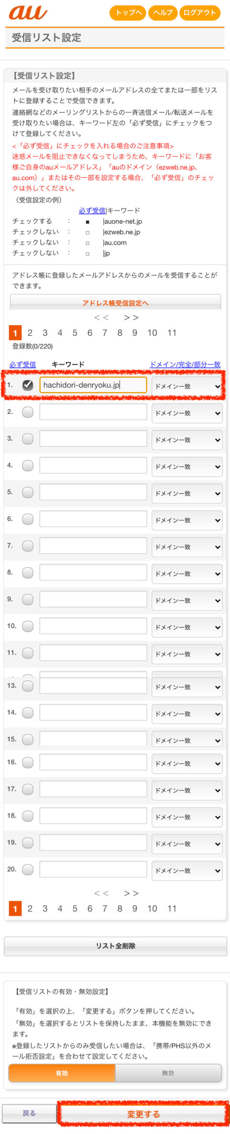Click the ログアウト button
The image size is (230, 1134).
pyautogui.click(x=200, y=12)
